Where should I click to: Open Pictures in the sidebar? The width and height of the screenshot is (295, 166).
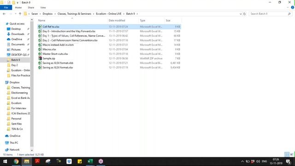click(x=16, y=49)
